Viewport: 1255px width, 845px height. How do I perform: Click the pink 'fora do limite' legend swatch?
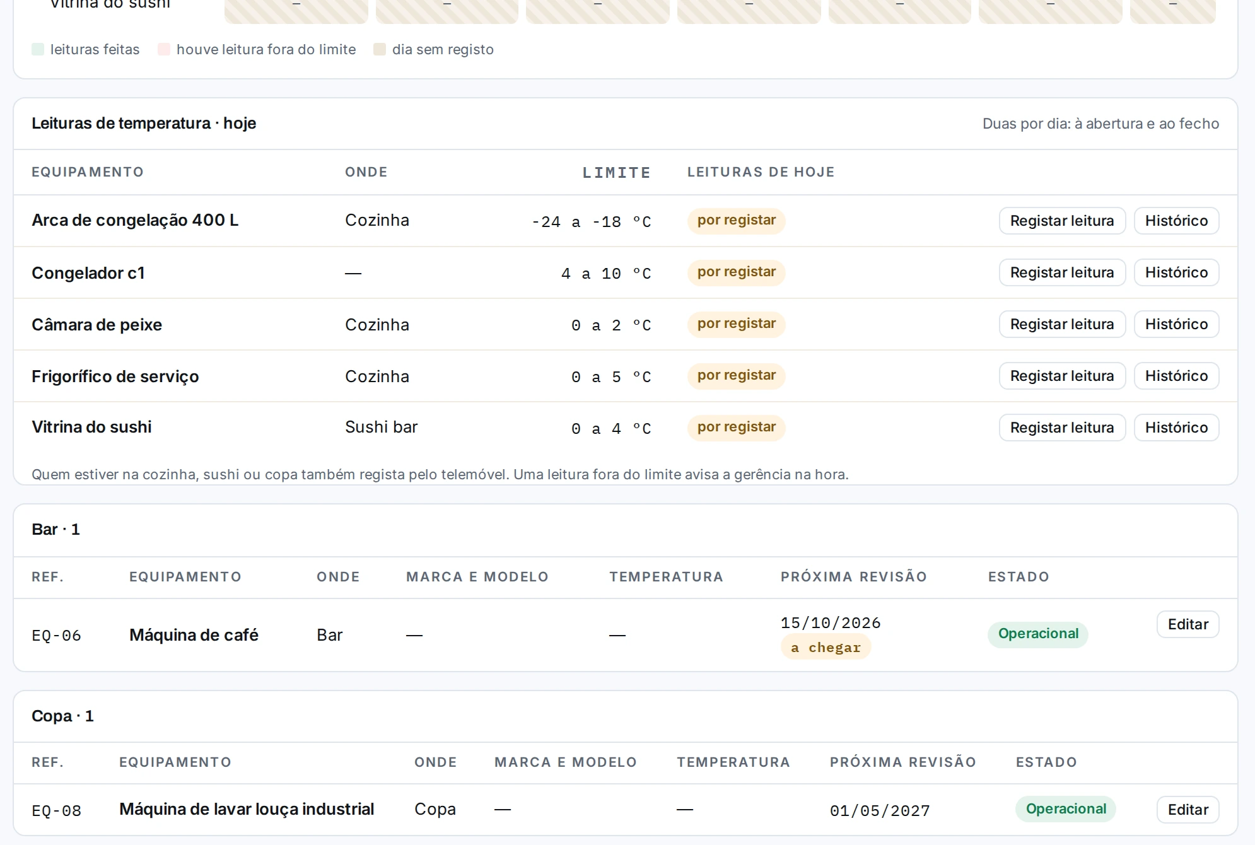(164, 49)
